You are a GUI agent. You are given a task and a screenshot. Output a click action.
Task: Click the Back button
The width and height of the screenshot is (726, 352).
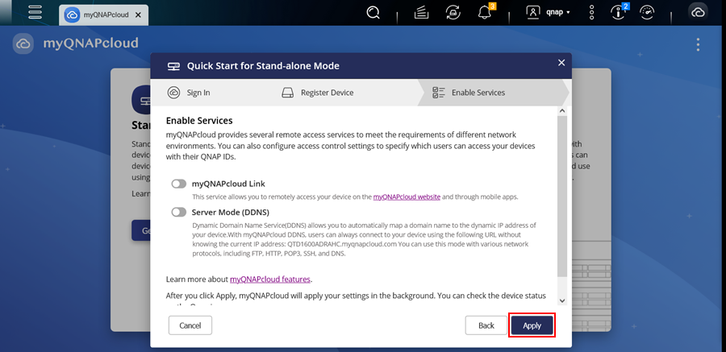point(486,325)
